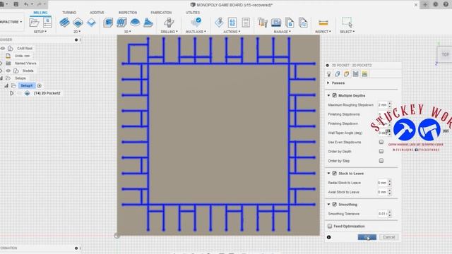Select the 2D Pocket milling tool

click(x=78, y=22)
